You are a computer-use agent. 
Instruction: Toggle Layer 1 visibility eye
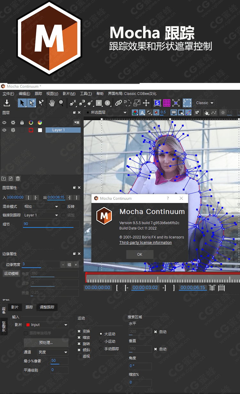point(4,130)
